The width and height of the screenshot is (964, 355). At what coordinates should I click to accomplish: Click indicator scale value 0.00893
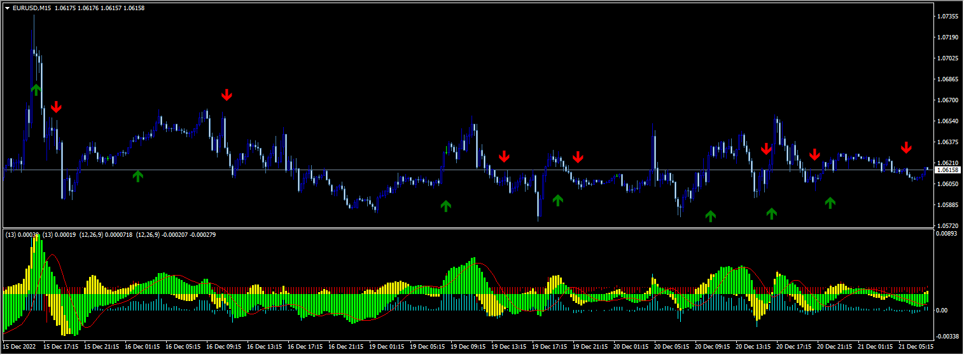pos(946,234)
